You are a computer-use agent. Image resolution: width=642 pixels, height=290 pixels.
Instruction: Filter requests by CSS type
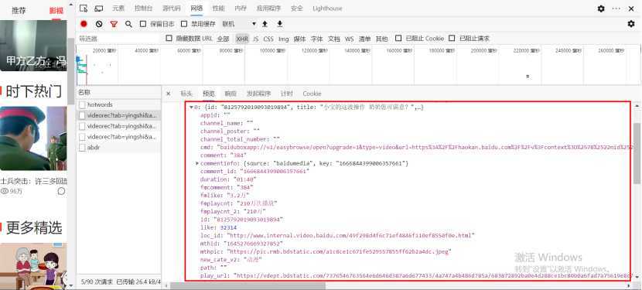pyautogui.click(x=268, y=39)
